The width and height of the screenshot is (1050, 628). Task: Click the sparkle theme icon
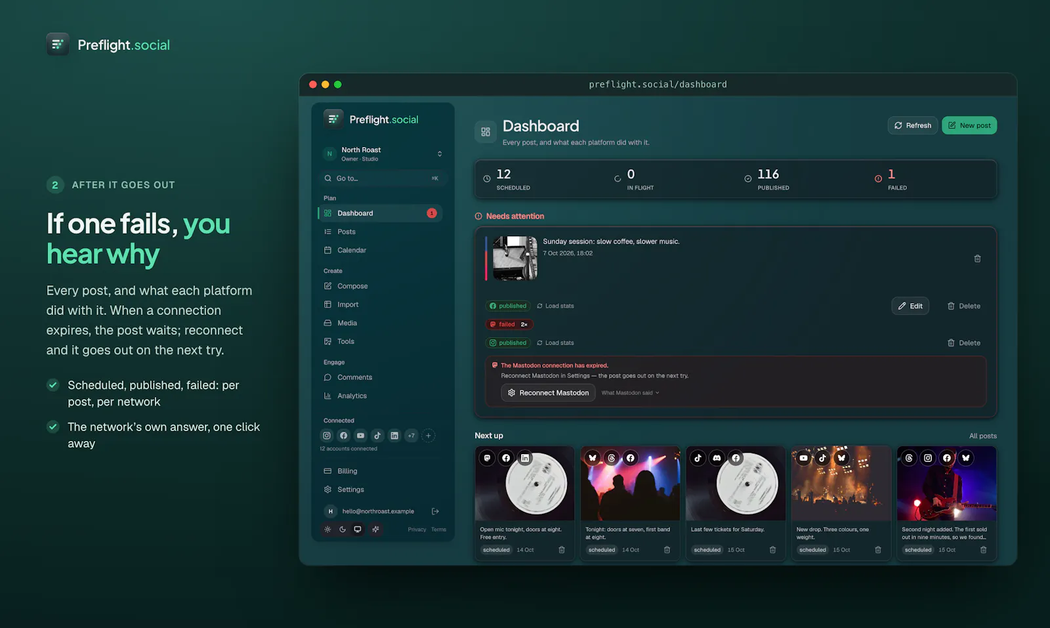tap(375, 529)
